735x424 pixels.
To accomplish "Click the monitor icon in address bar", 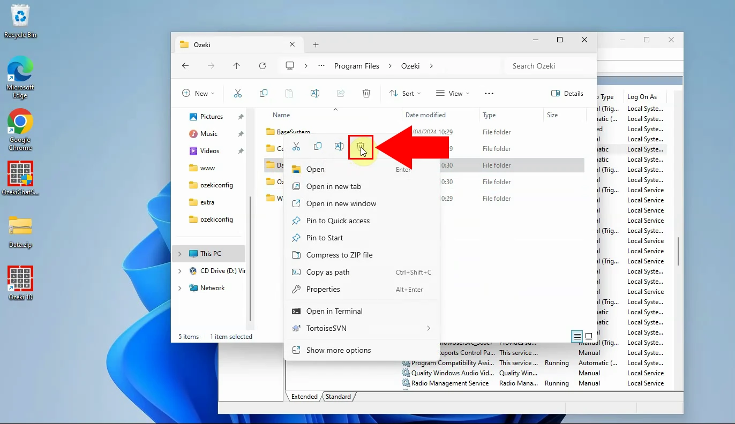I will coord(290,66).
